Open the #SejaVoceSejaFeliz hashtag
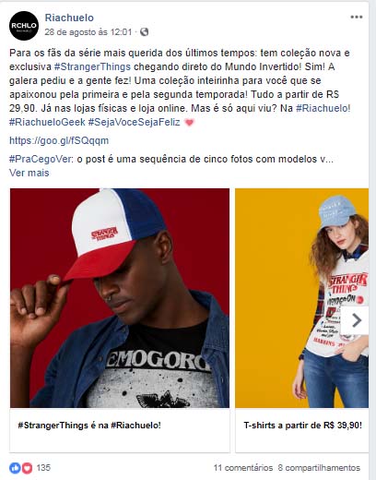Screen dimensions: 376x480 134,122
